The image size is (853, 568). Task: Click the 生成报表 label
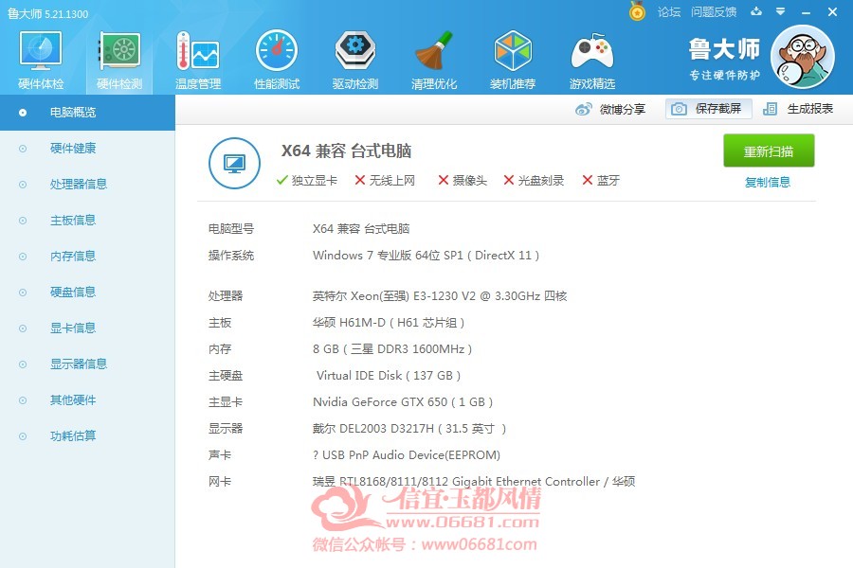pos(810,109)
